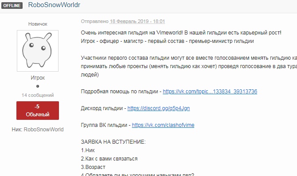Open the discord.gg guild invite link
This screenshot has height=176, width=297.
coord(159,108)
